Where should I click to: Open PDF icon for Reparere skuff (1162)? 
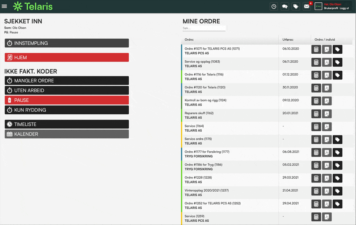tap(327, 114)
